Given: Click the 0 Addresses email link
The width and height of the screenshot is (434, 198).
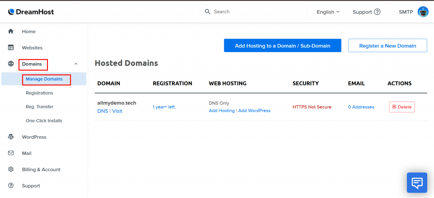Looking at the screenshot, I should (x=361, y=107).
